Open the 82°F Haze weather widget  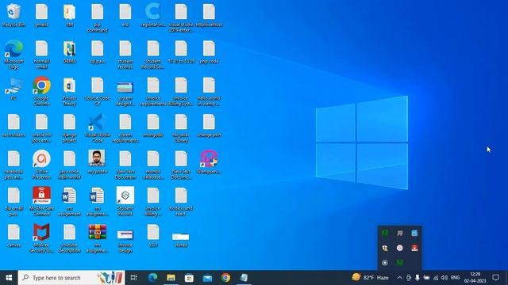[371, 278]
